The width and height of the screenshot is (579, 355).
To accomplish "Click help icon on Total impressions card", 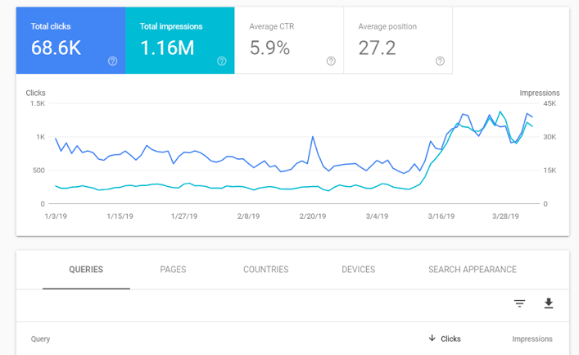I will pyautogui.click(x=222, y=61).
